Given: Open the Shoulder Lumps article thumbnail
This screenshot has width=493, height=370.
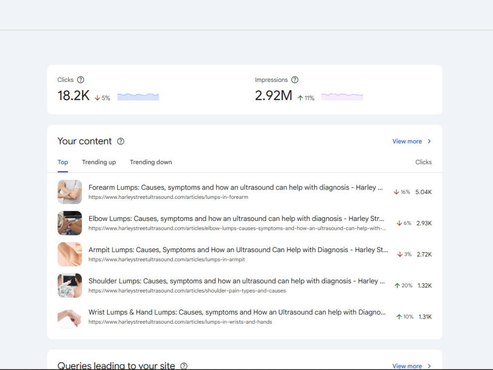Looking at the screenshot, I should coord(70,285).
